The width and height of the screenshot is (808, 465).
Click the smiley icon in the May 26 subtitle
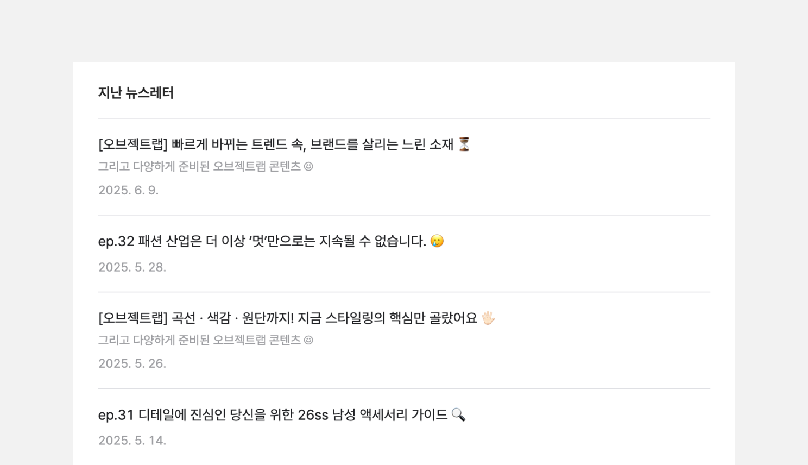tap(308, 341)
